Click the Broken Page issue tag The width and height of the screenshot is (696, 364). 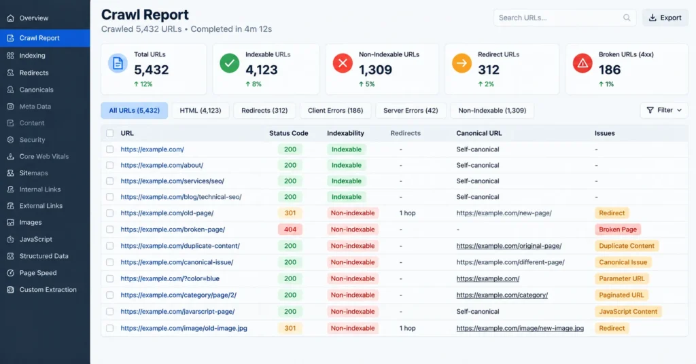[x=617, y=230]
